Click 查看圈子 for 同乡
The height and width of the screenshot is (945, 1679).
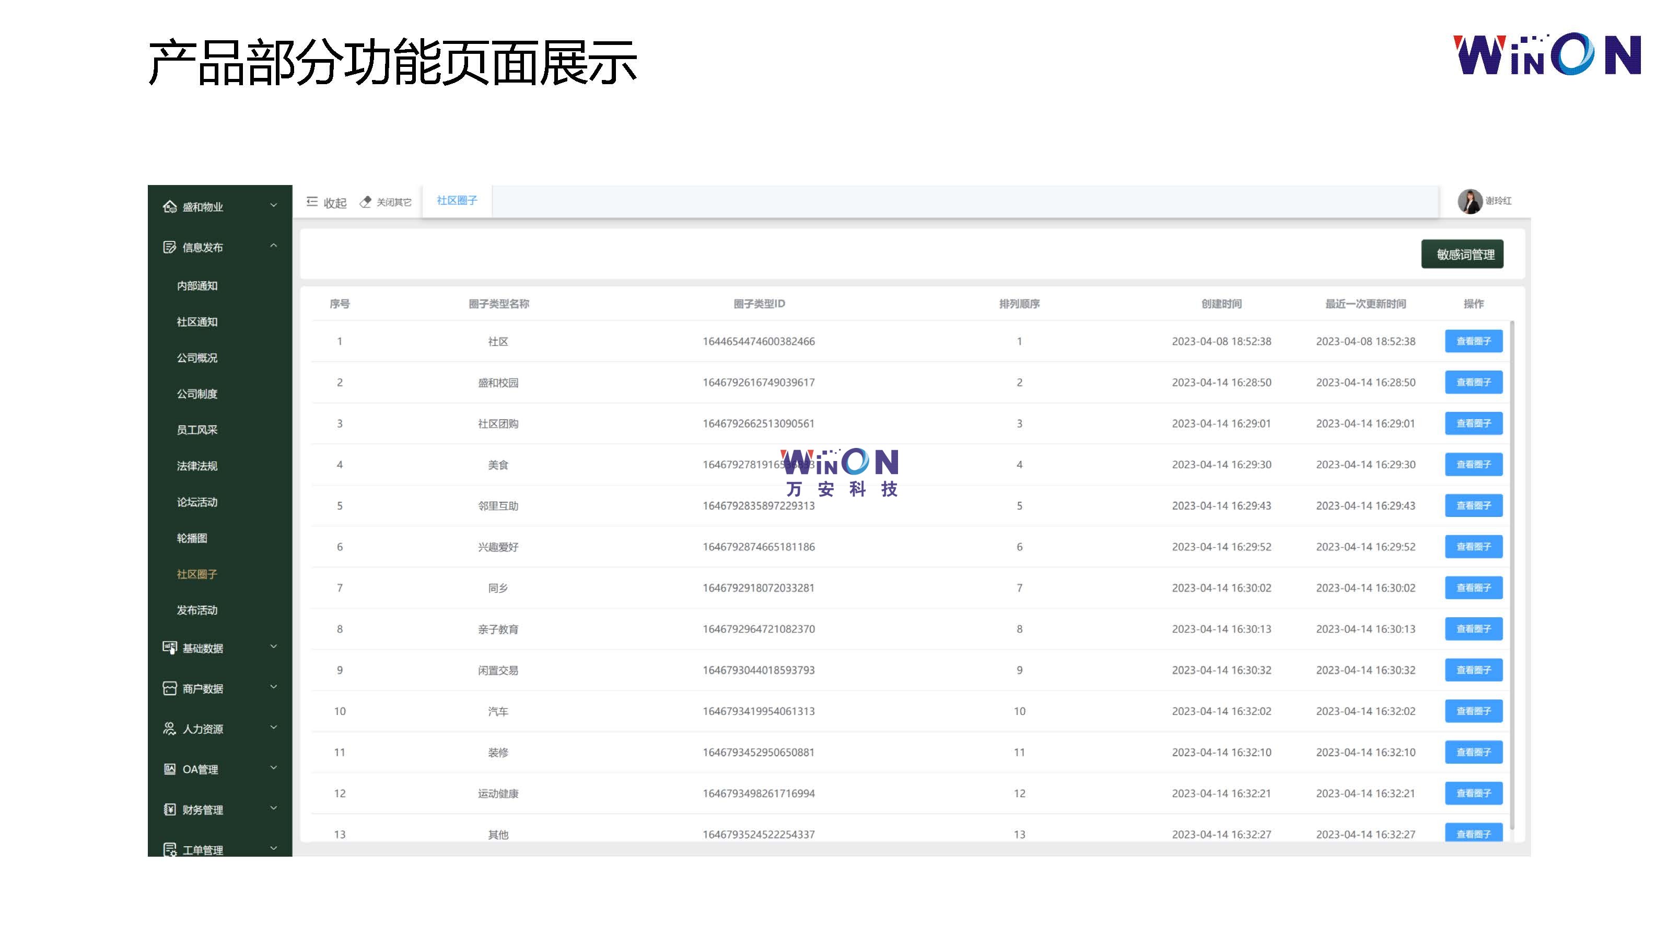click(1473, 587)
